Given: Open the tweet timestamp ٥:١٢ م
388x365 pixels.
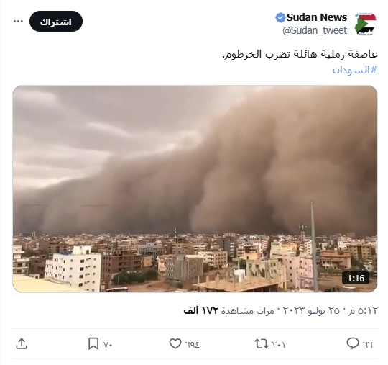Looking at the screenshot, I should [363, 311].
